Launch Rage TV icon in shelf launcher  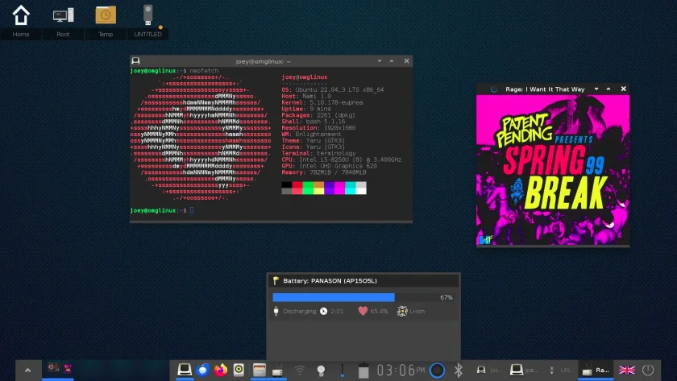pyautogui.click(x=277, y=370)
